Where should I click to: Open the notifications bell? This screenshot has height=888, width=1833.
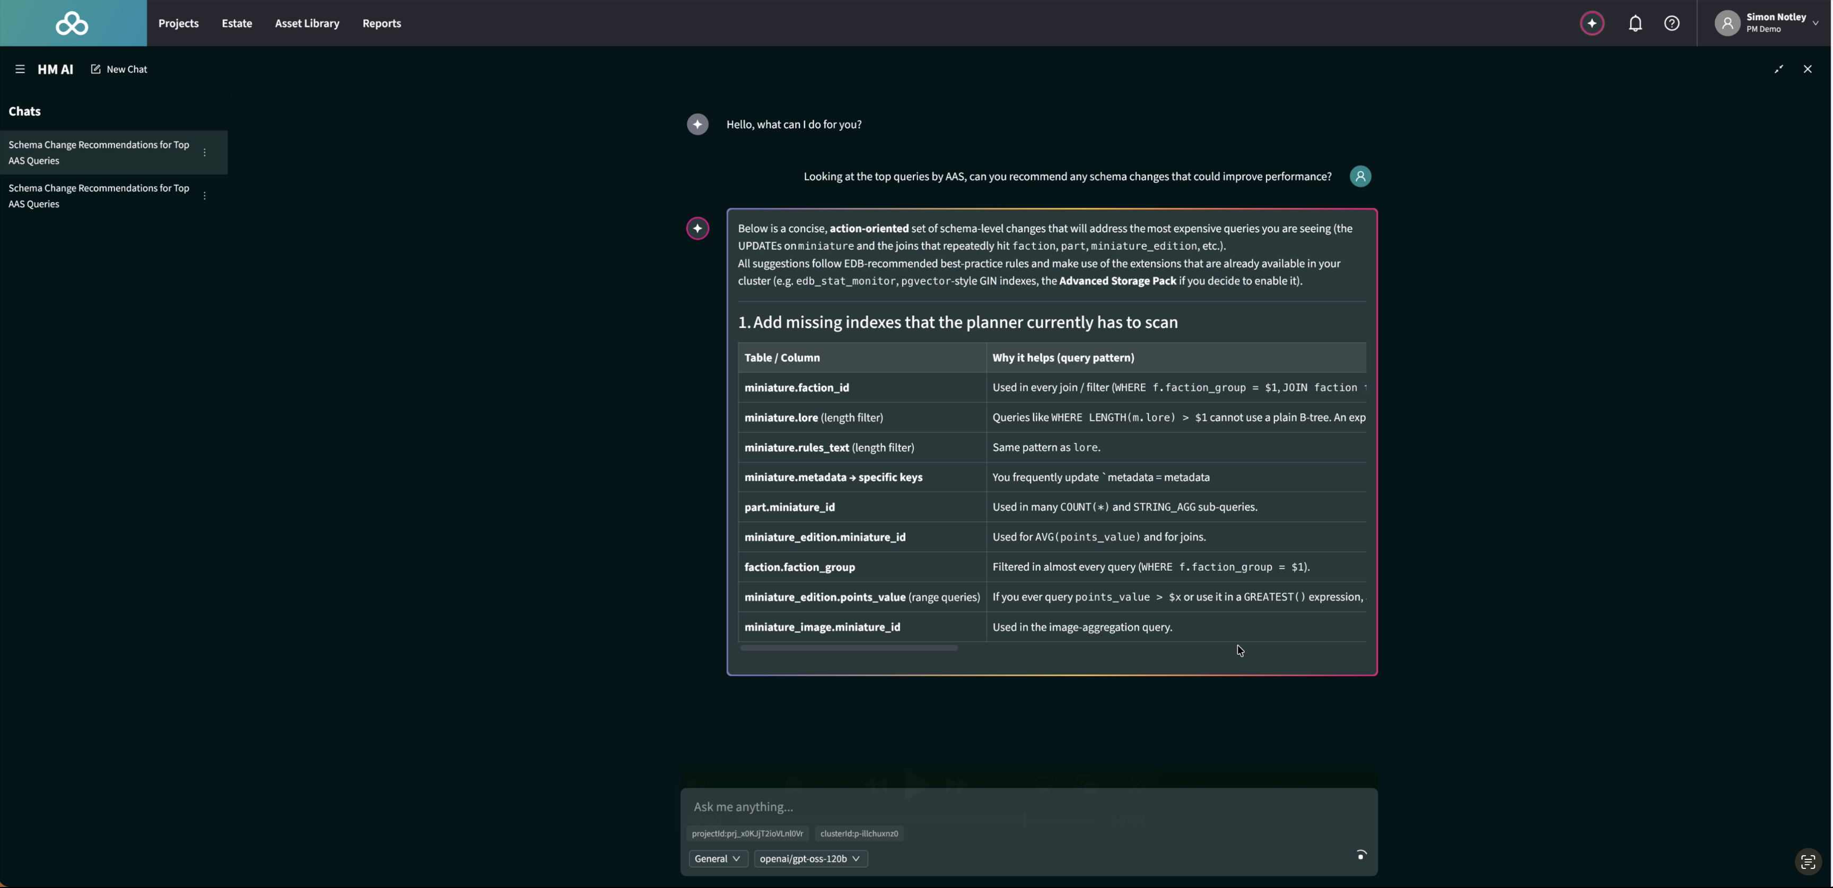coord(1635,23)
